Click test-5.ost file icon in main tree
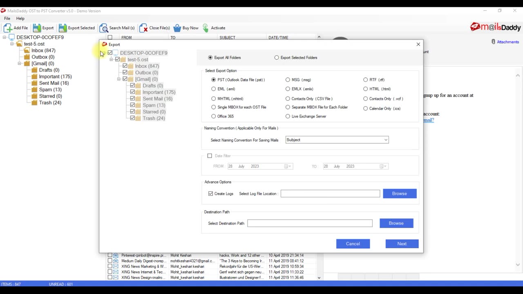This screenshot has width=523, height=294. (19, 44)
